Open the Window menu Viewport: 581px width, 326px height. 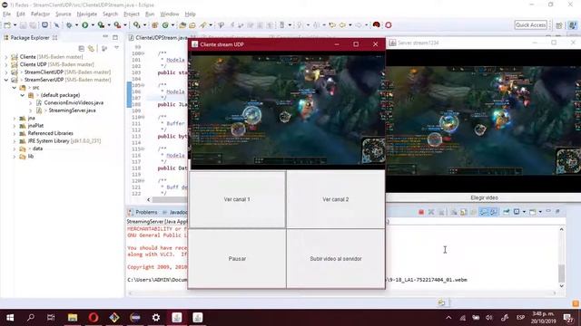[170, 14]
